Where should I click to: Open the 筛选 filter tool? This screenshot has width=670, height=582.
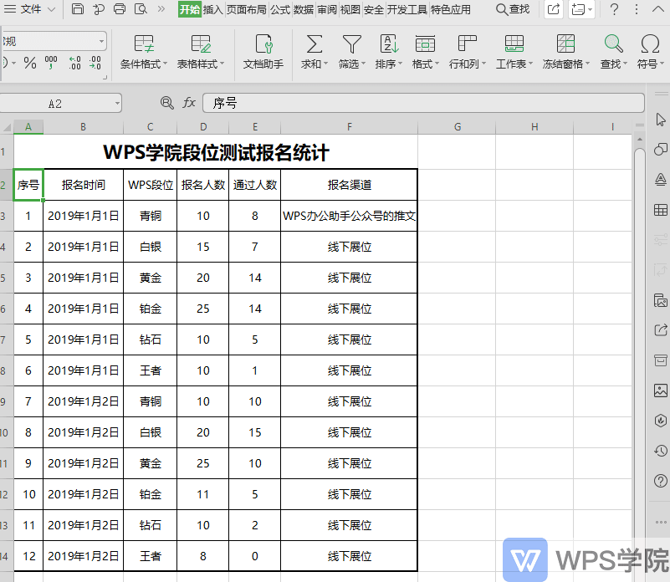tap(351, 52)
